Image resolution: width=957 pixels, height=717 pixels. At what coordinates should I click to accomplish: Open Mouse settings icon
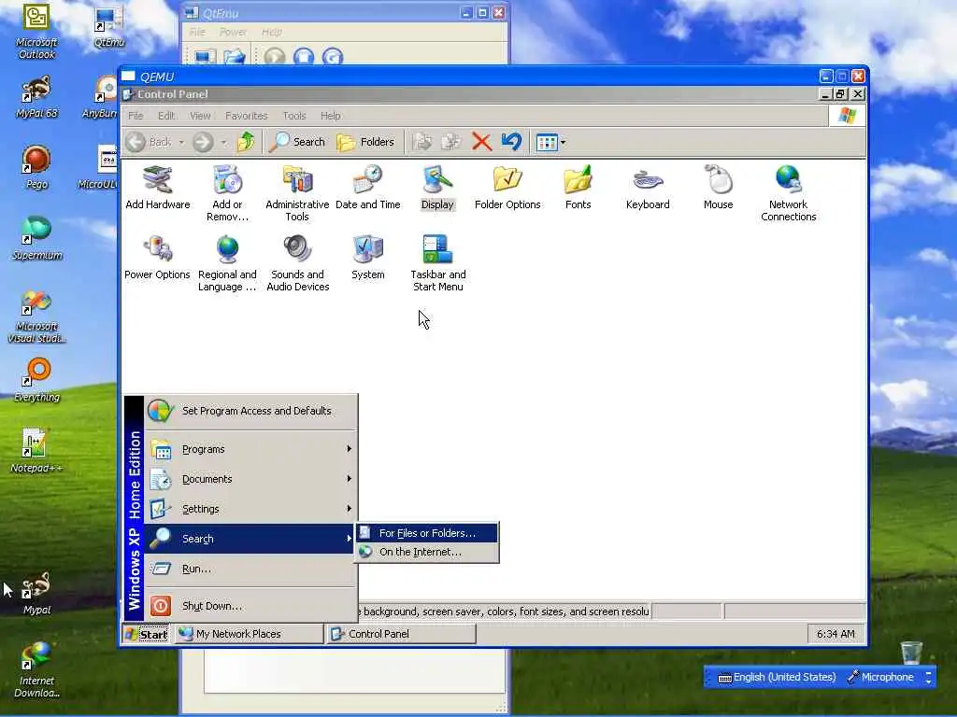point(719,188)
